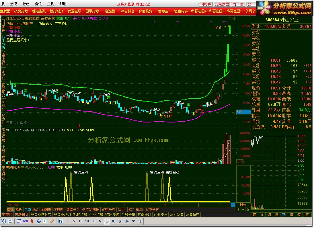Open the 资金流向分布 tab
The width and height of the screenshot is (314, 228).
pyautogui.click(x=41, y=215)
